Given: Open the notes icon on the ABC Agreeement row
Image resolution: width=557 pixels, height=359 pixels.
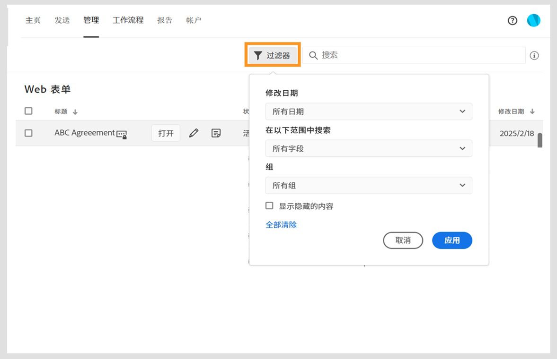Looking at the screenshot, I should click(x=216, y=133).
